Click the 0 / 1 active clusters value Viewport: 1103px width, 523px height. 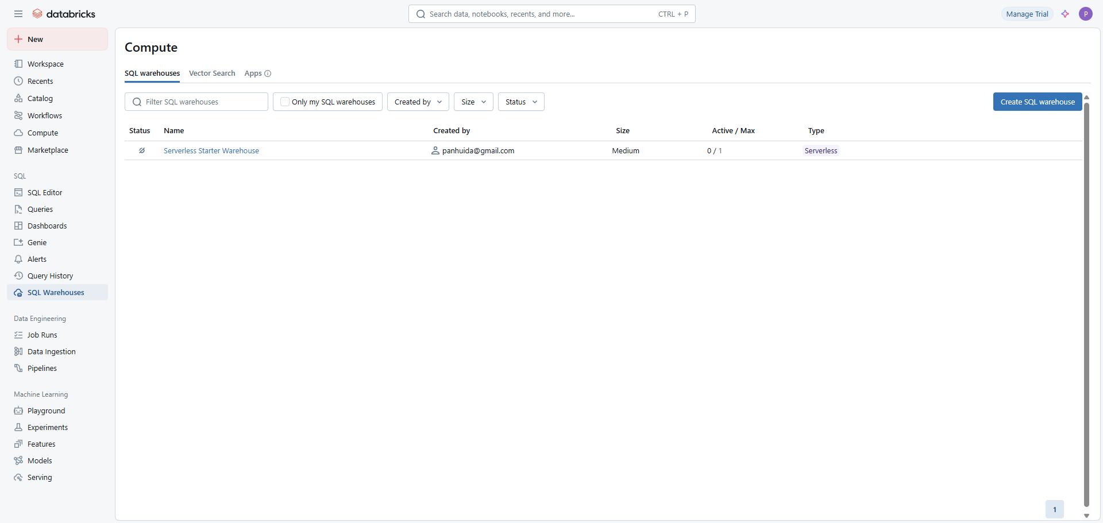point(715,150)
